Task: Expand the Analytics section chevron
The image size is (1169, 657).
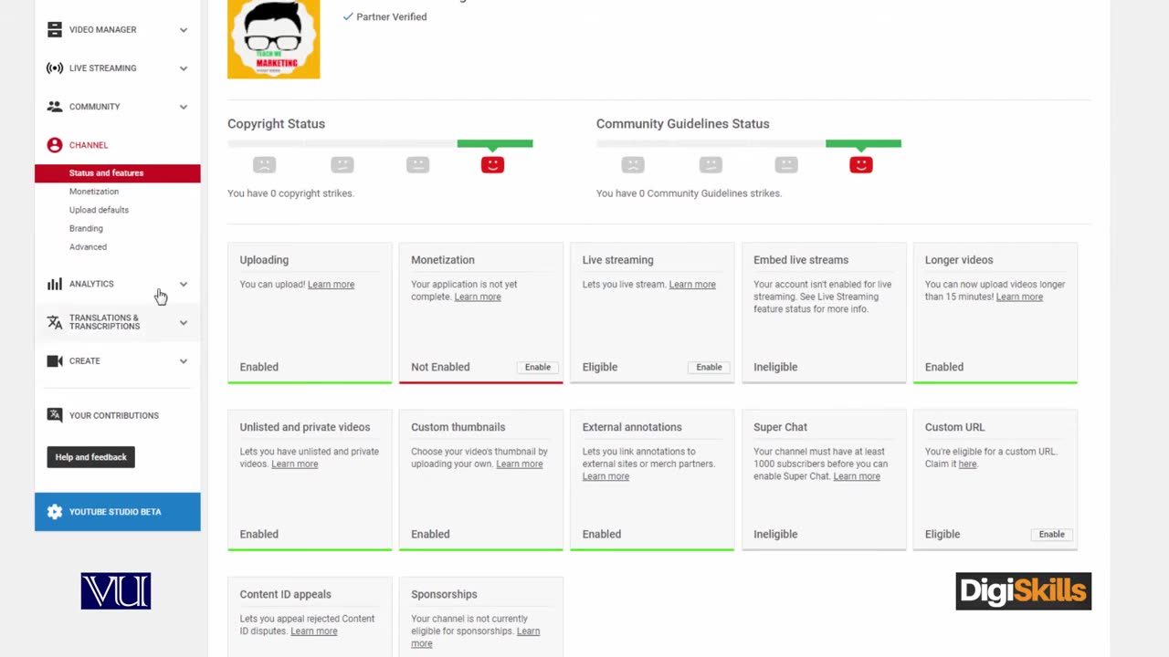Action: (184, 284)
